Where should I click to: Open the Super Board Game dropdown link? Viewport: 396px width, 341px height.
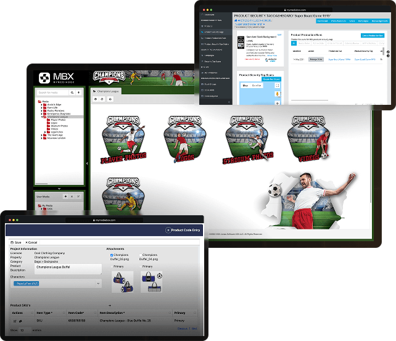[250, 24]
